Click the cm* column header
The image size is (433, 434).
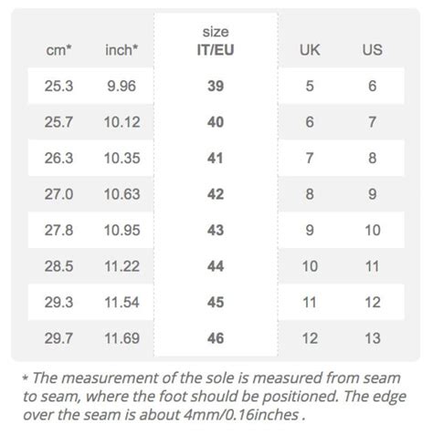(x=58, y=50)
